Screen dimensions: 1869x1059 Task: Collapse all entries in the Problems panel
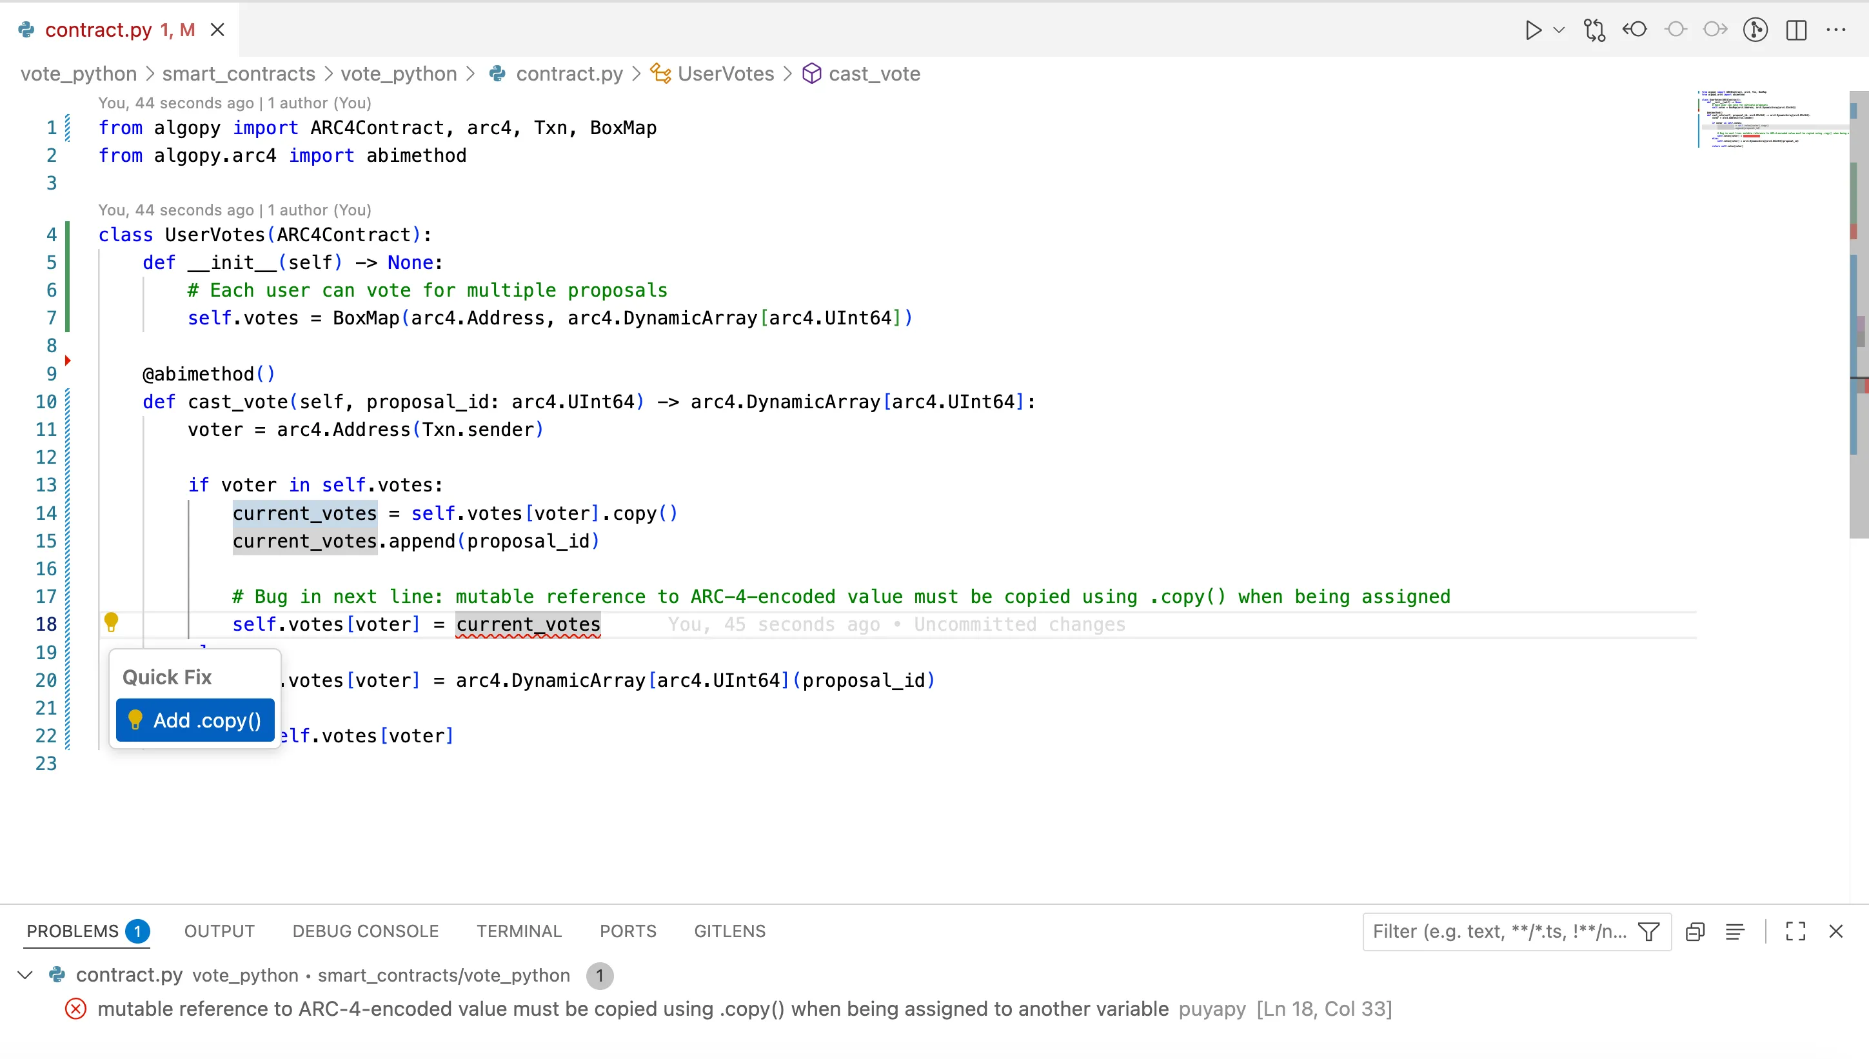point(1695,931)
